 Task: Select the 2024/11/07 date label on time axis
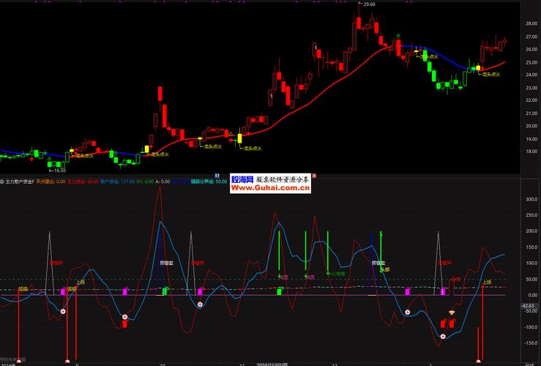pos(272,365)
